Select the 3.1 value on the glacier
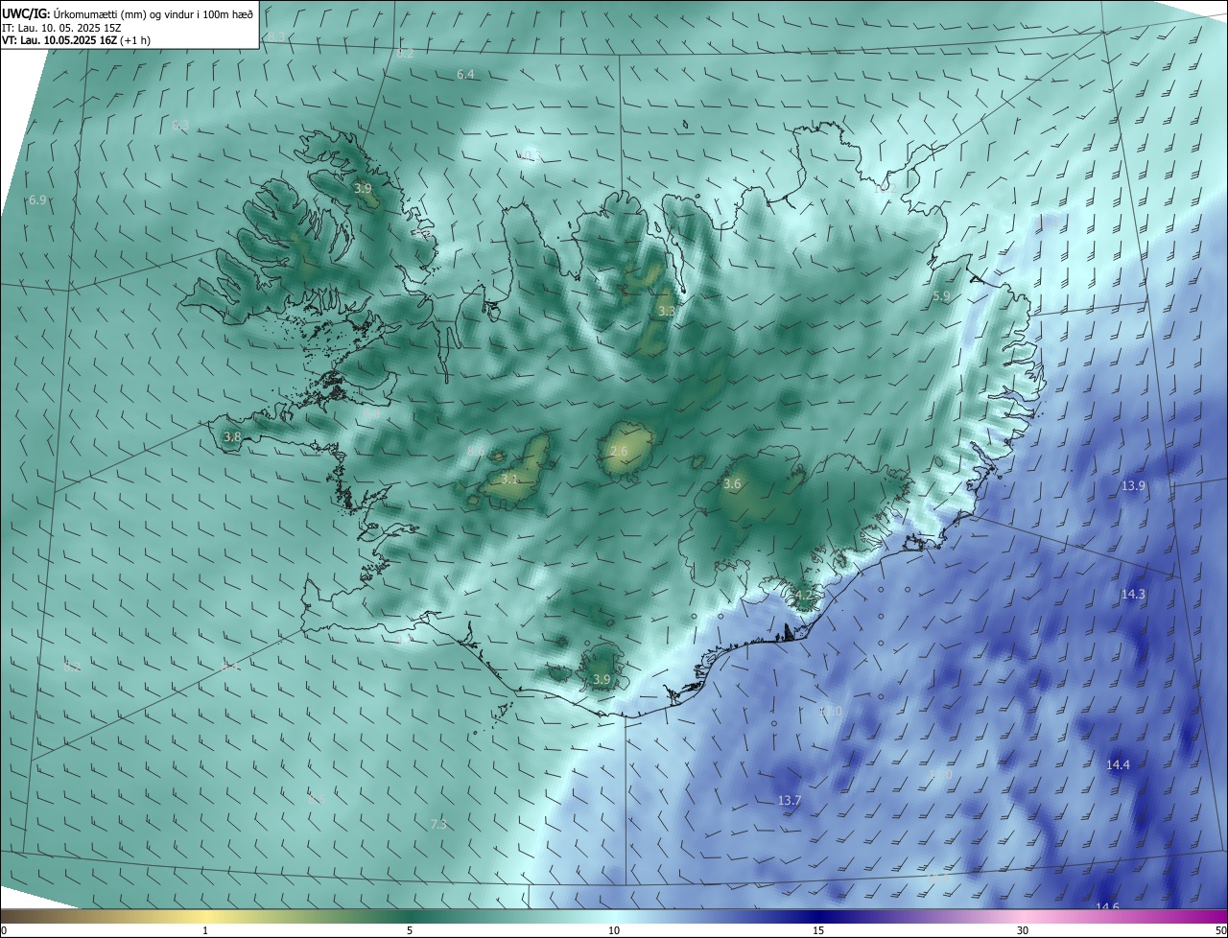 (509, 479)
